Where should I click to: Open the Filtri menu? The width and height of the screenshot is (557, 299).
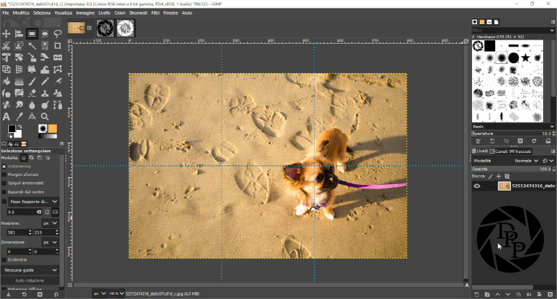coord(154,13)
